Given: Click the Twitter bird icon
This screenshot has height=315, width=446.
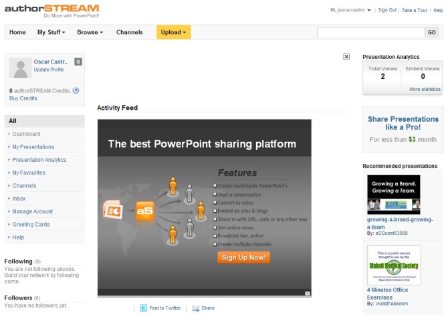Looking at the screenshot, I should coord(142,308).
